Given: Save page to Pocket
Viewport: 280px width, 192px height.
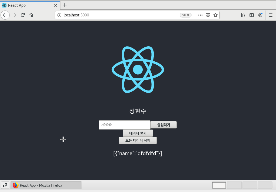Looking at the screenshot, I should coord(208,15).
